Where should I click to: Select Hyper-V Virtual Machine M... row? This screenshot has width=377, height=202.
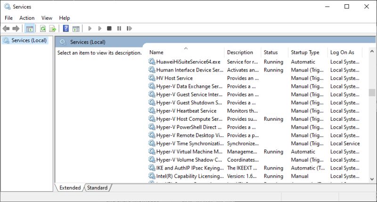click(x=254, y=151)
